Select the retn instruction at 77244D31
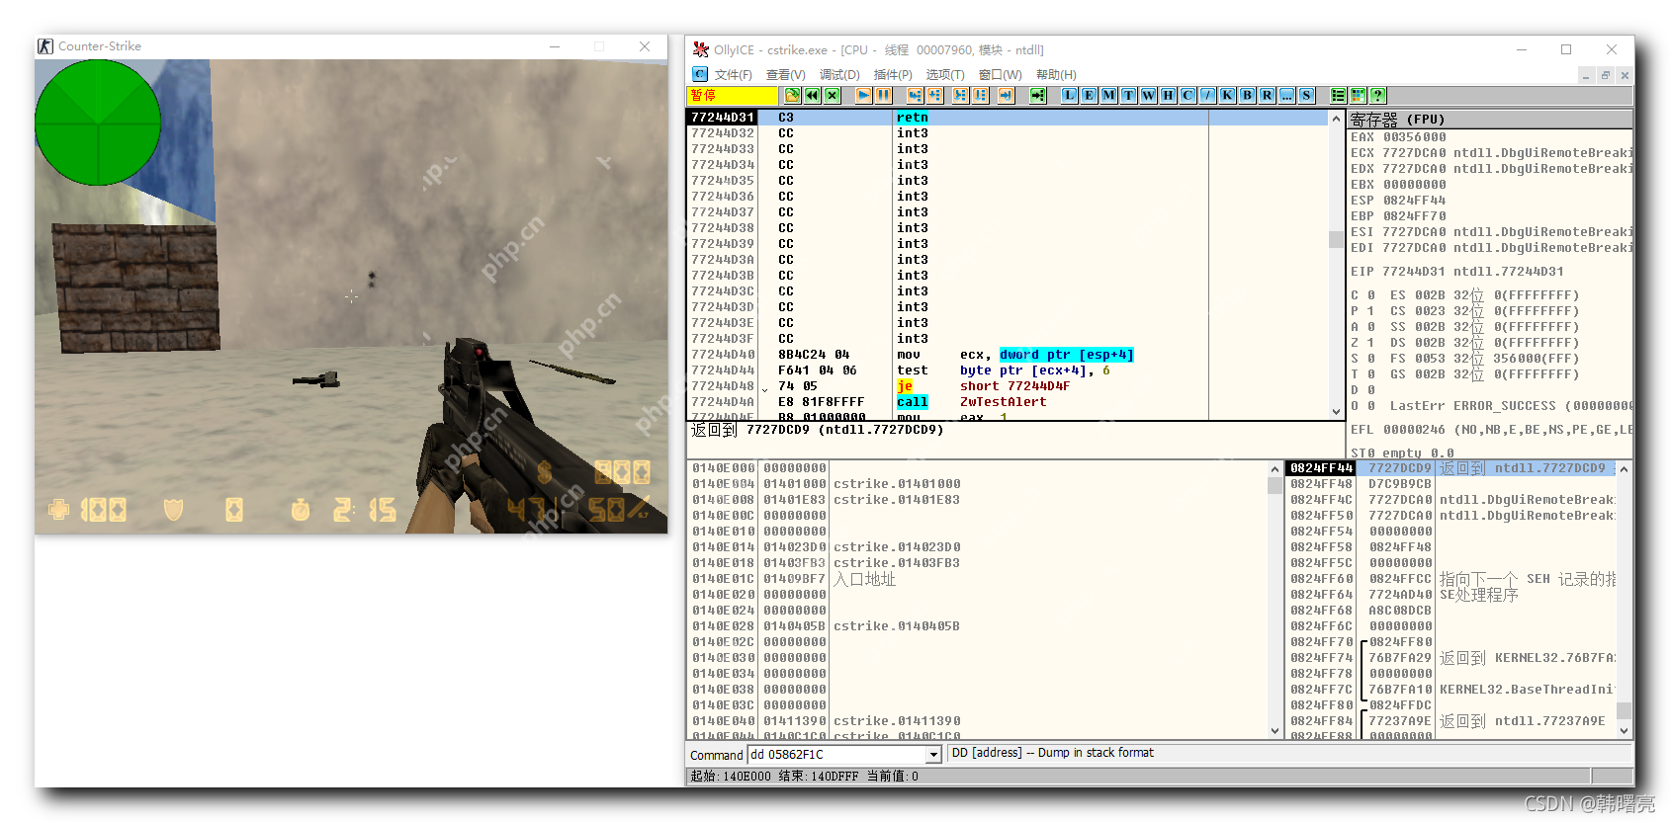This screenshot has height=822, width=1670. [1008, 118]
